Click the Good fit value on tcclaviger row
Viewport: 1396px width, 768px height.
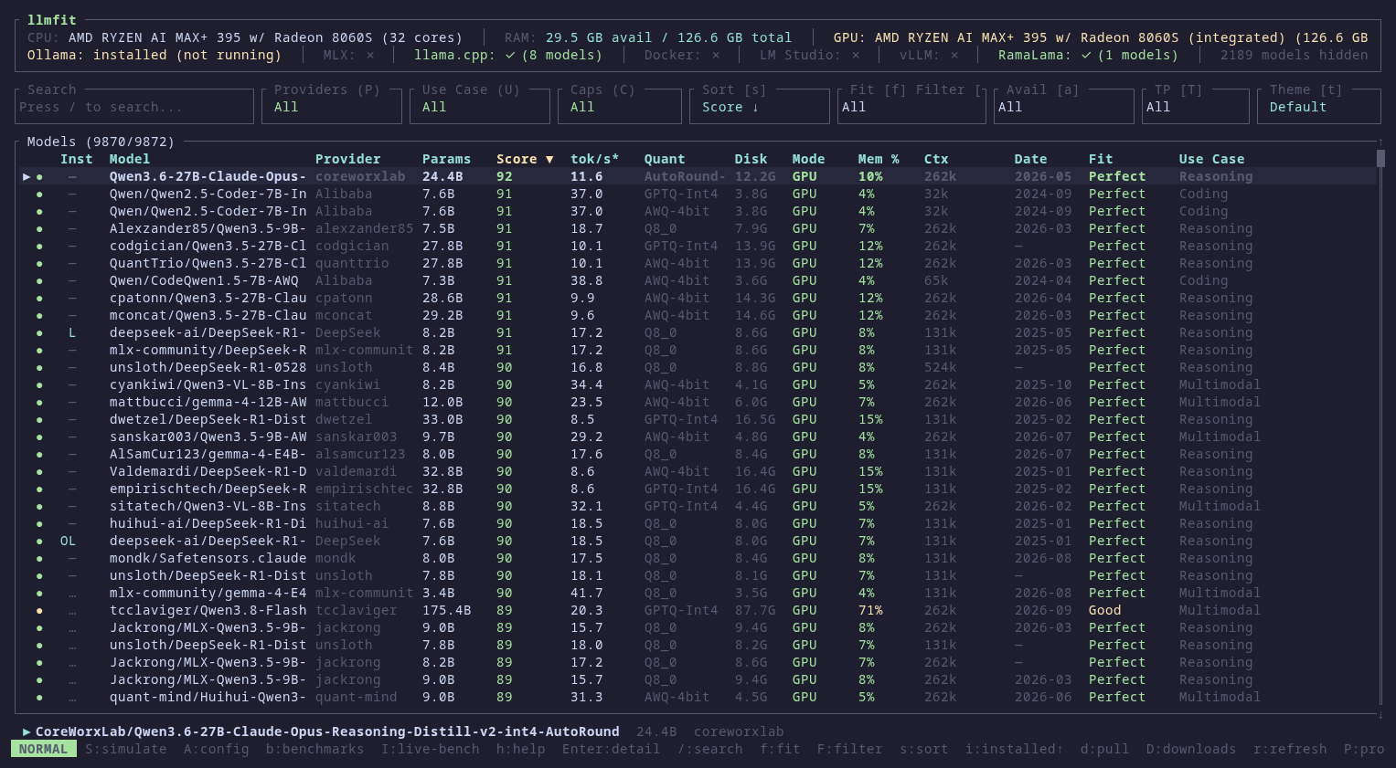(1104, 610)
